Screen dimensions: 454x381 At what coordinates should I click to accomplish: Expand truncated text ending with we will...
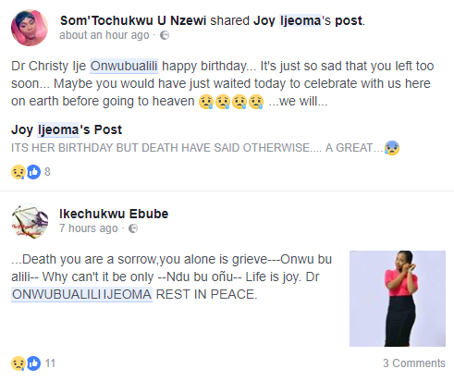tap(298, 101)
